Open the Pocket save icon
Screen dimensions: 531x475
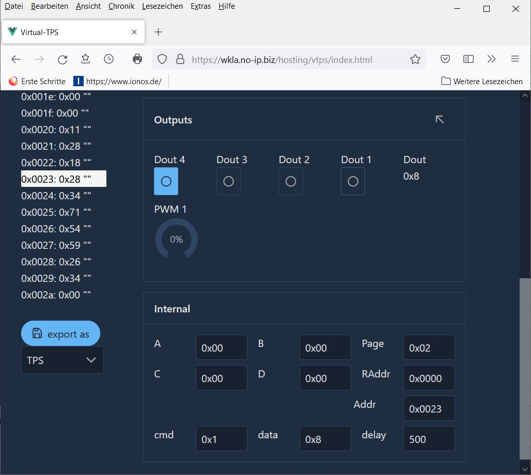tap(445, 59)
